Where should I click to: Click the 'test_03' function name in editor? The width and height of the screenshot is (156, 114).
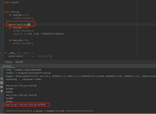click(17, 40)
